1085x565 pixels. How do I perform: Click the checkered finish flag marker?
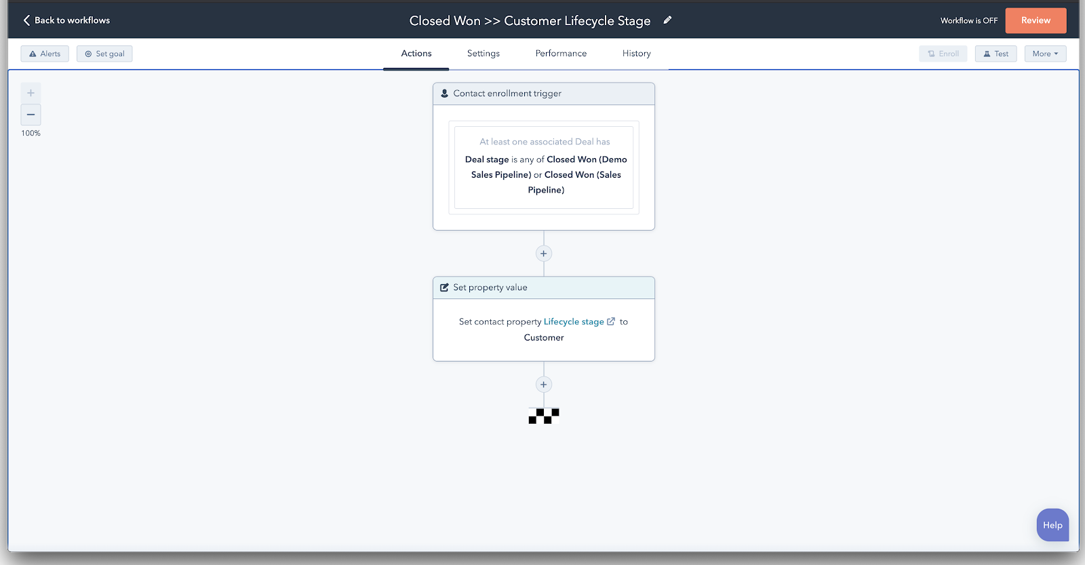point(544,416)
